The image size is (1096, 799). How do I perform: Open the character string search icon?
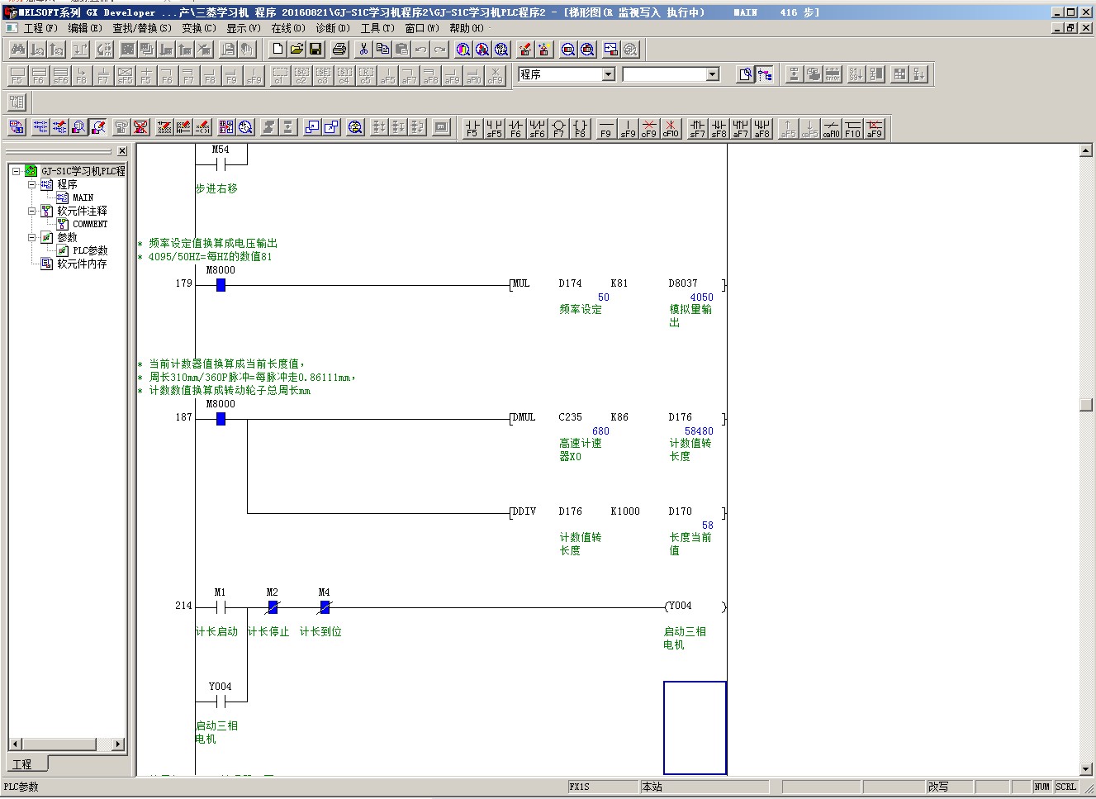(501, 50)
